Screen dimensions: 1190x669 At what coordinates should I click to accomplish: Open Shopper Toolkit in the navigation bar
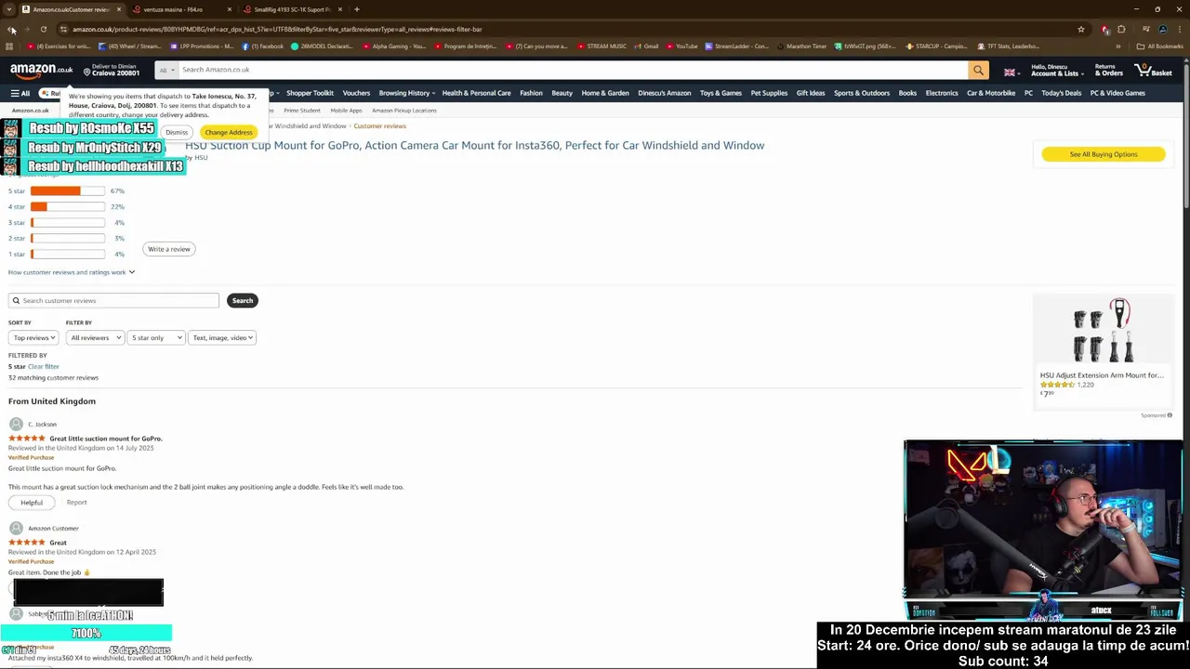[x=310, y=93]
